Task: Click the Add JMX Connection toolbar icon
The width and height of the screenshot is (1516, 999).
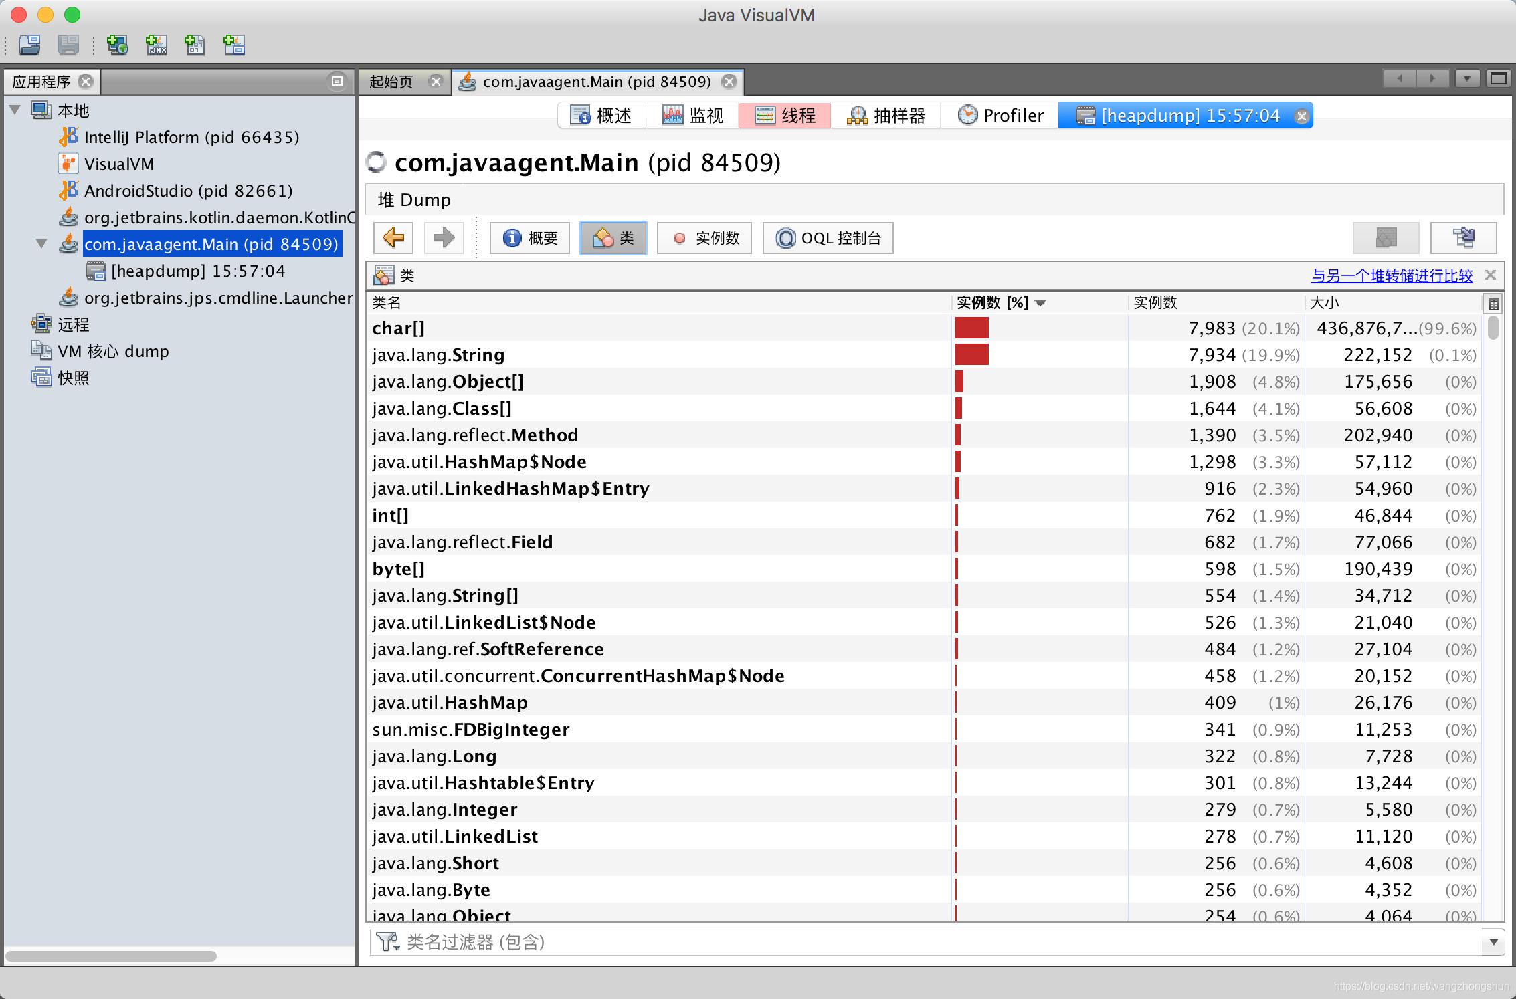Action: coord(157,45)
